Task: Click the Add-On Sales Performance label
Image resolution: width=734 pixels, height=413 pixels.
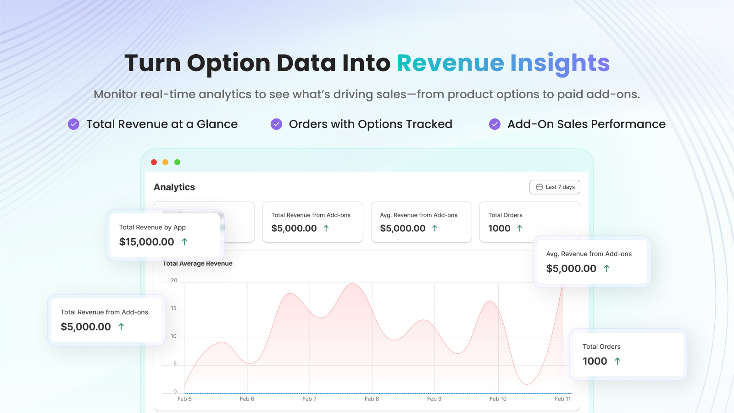Action: click(586, 124)
